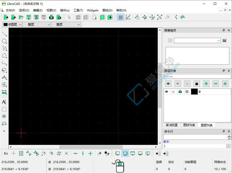The width and height of the screenshot is (232, 173).
Task: Toggle Exclusive snap mode Ex
Action: pos(6,153)
